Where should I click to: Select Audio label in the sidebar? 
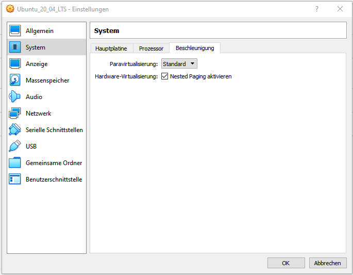click(34, 97)
